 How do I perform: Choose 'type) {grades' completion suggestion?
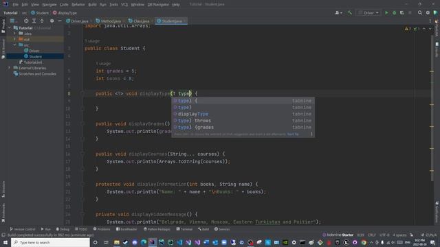pos(243,128)
